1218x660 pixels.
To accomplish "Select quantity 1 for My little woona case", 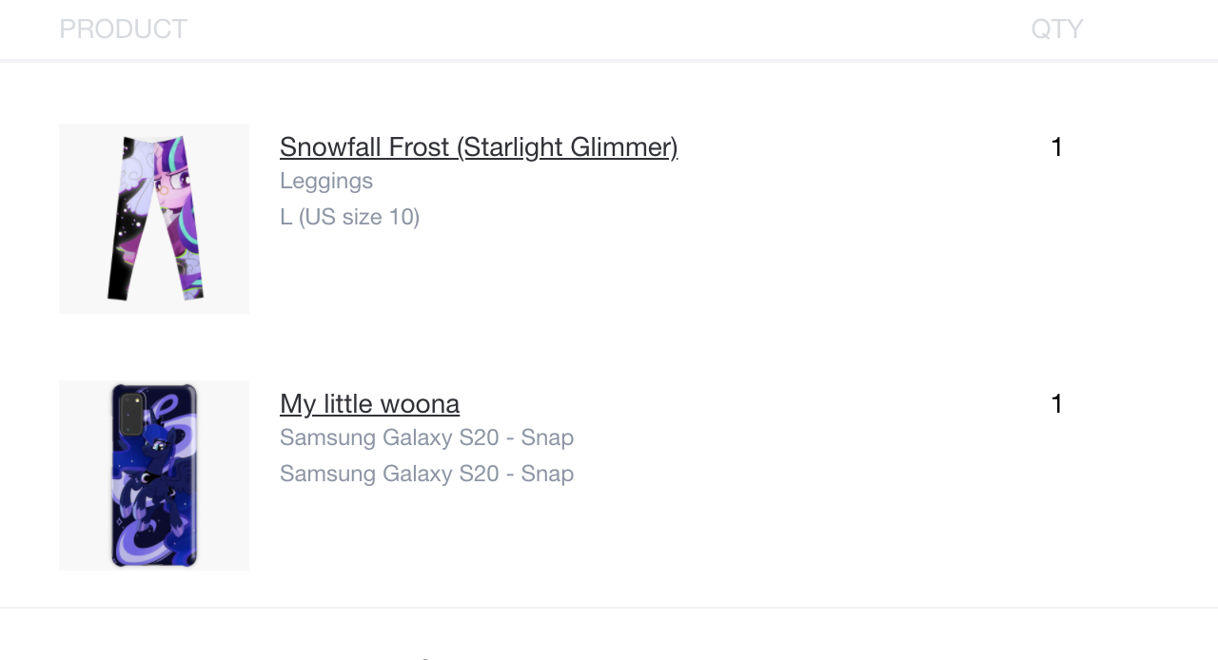I will [x=1056, y=404].
